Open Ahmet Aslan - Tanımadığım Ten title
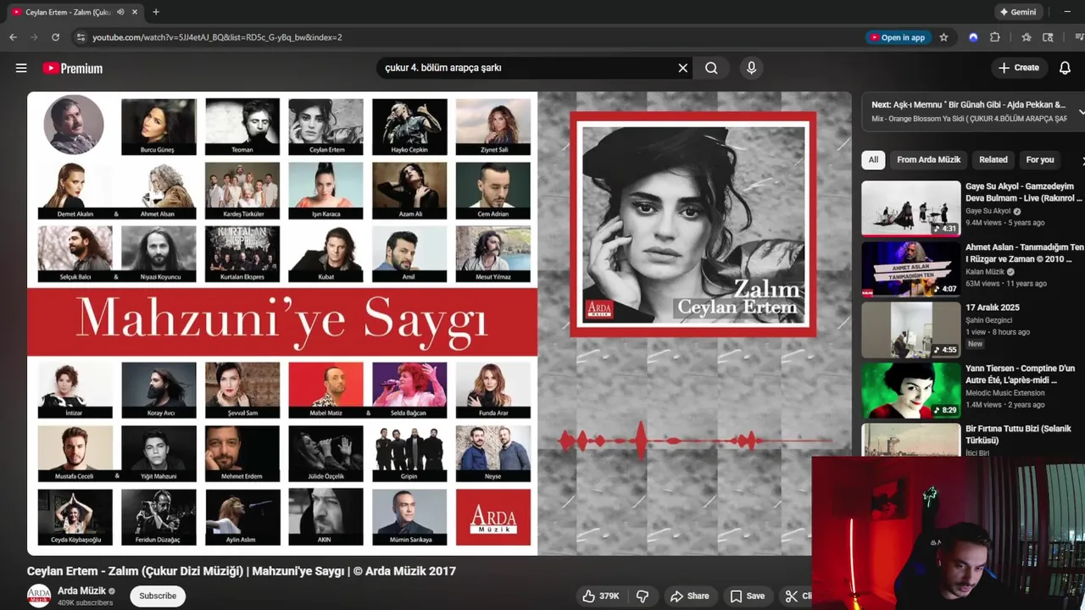Image resolution: width=1085 pixels, height=610 pixels. [1024, 253]
